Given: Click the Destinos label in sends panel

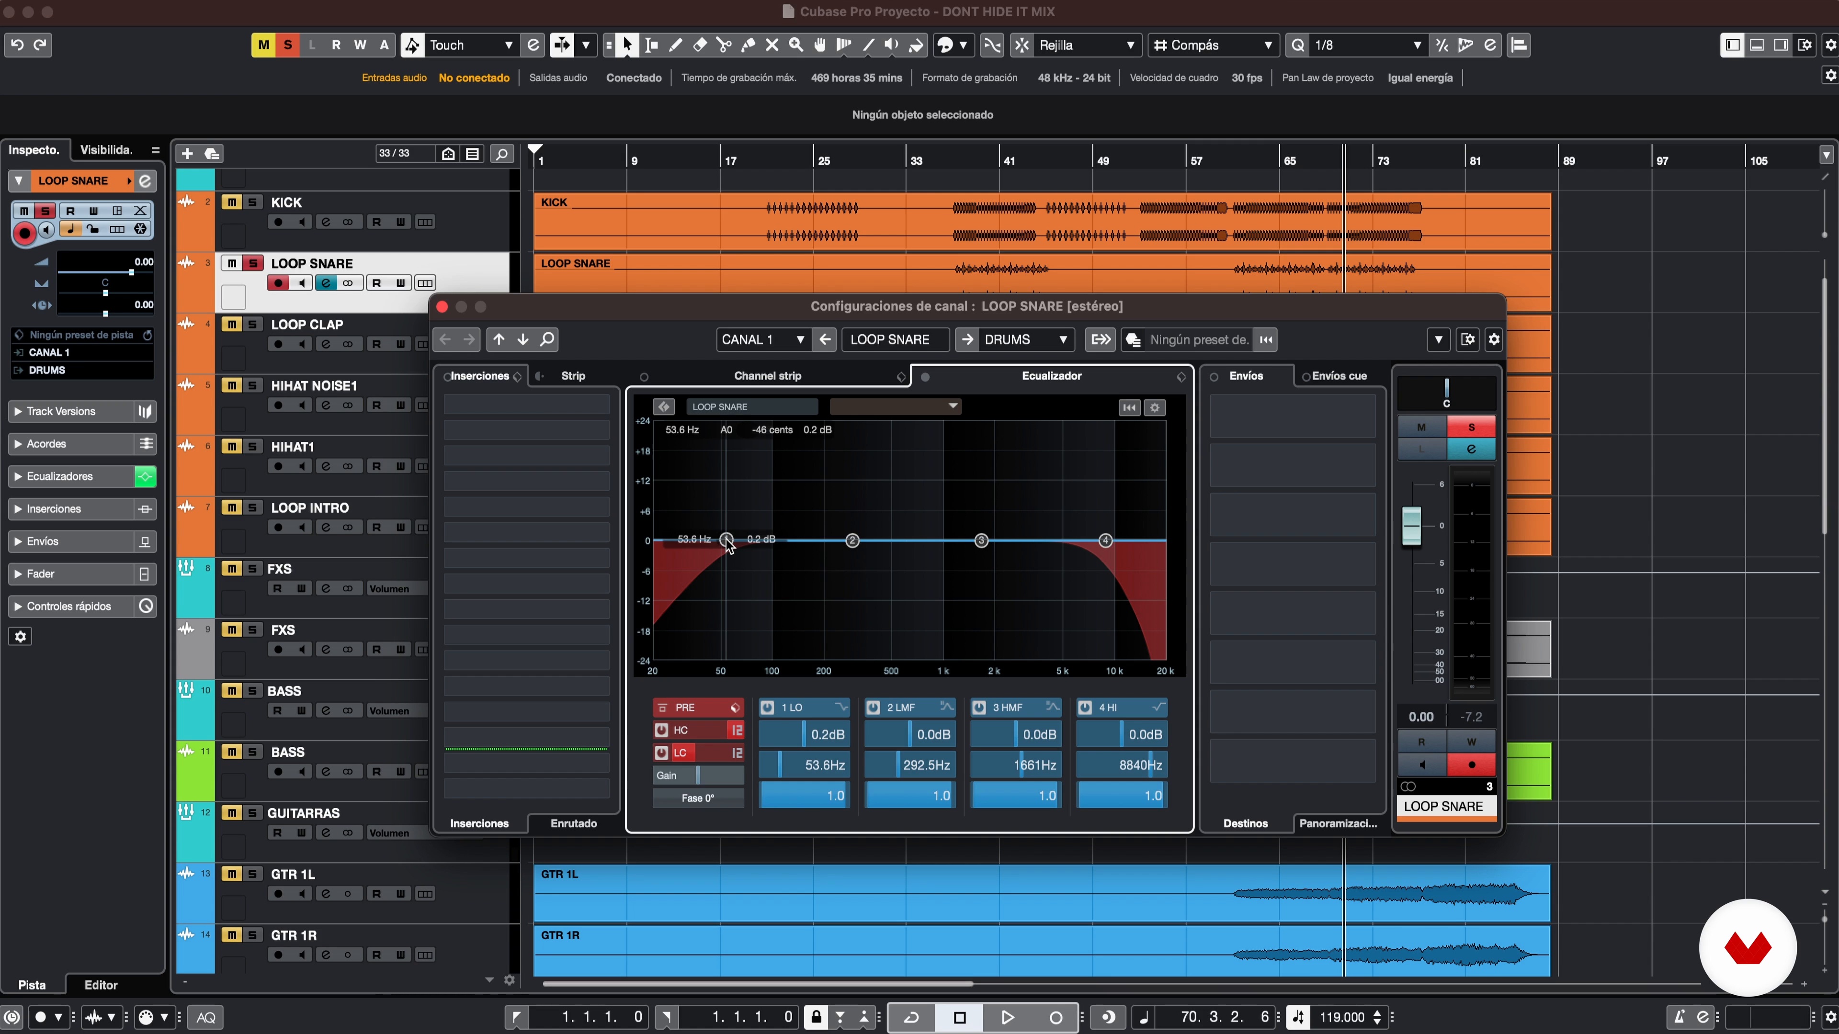Looking at the screenshot, I should pos(1246,823).
